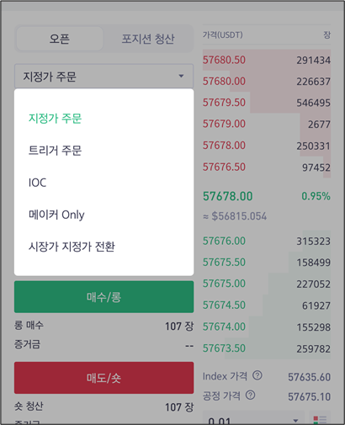Image resolution: width=345 pixels, height=425 pixels.
Task: Switch to the 포지션 청산 tab
Action: point(148,39)
